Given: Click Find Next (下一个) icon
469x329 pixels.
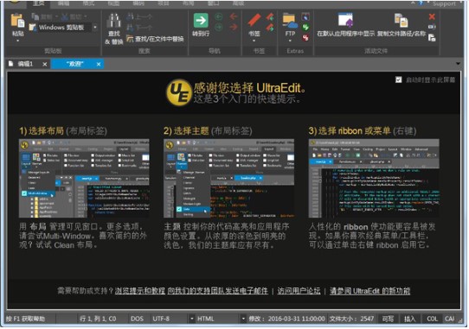Looking at the screenshot, I should click(x=130, y=28).
